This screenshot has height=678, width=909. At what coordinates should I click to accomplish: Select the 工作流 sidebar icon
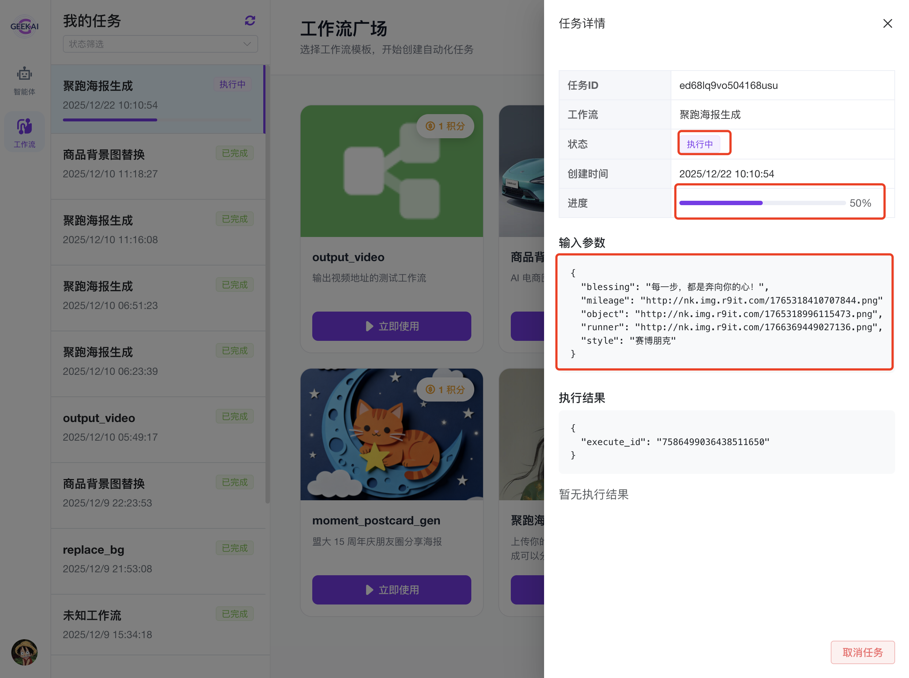[x=24, y=132]
